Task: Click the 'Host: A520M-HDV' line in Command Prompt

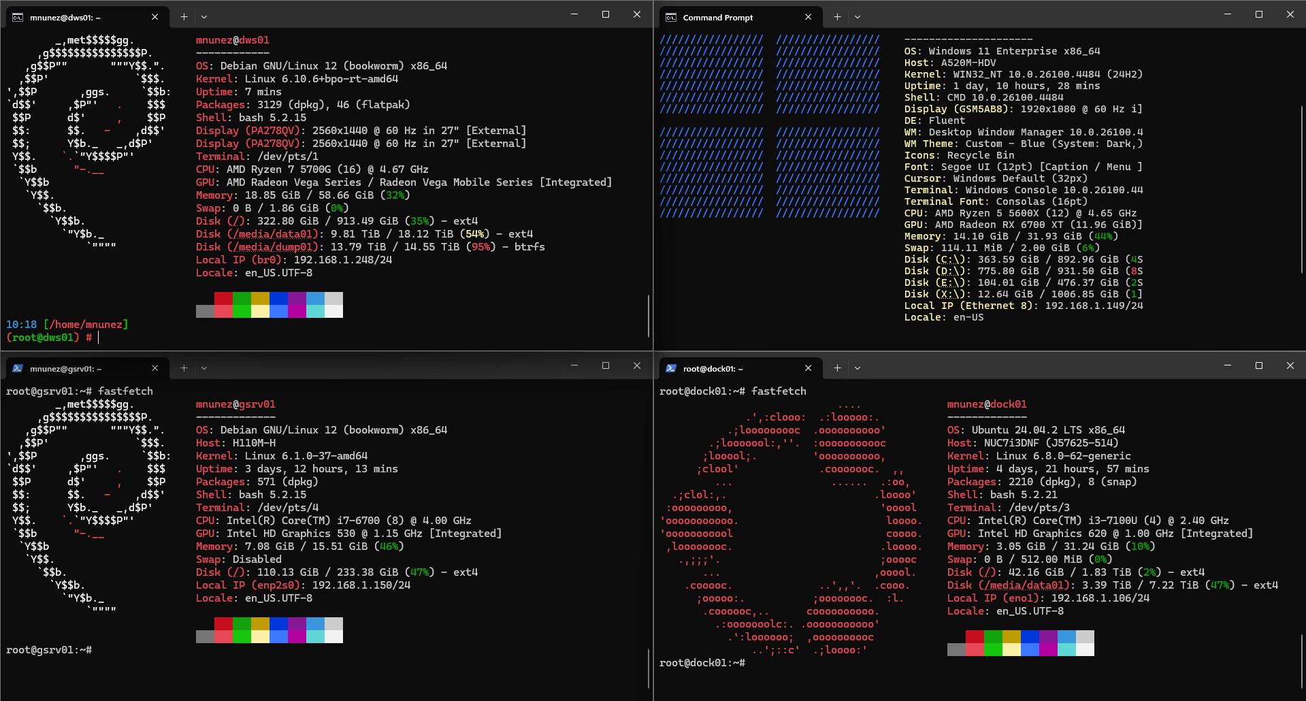Action: click(x=950, y=63)
